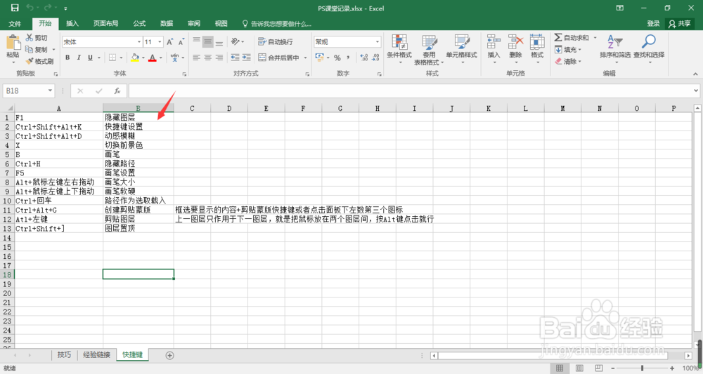703x374 pixels.
Task: Open the font name dropdown (宋体)
Action: [139, 41]
